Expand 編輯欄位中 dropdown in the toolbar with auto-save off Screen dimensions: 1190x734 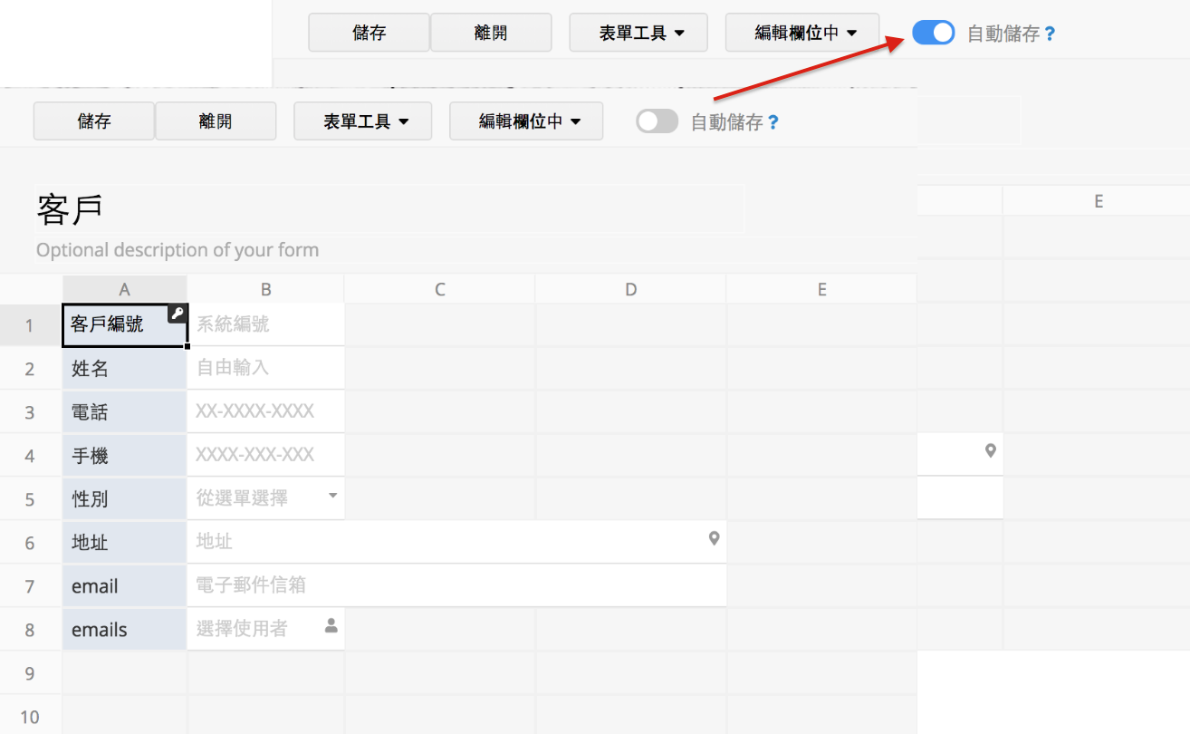(526, 121)
